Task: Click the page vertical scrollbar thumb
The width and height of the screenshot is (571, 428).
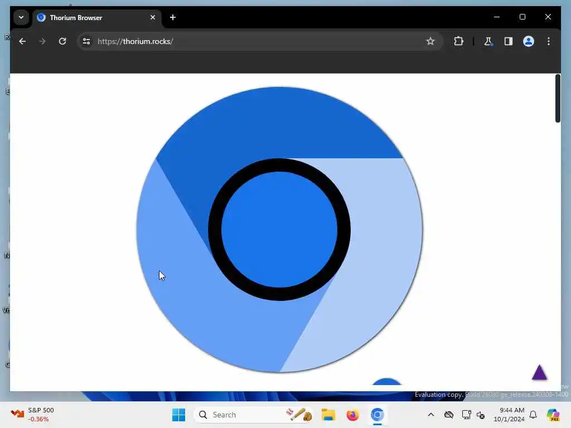Action: (x=558, y=99)
